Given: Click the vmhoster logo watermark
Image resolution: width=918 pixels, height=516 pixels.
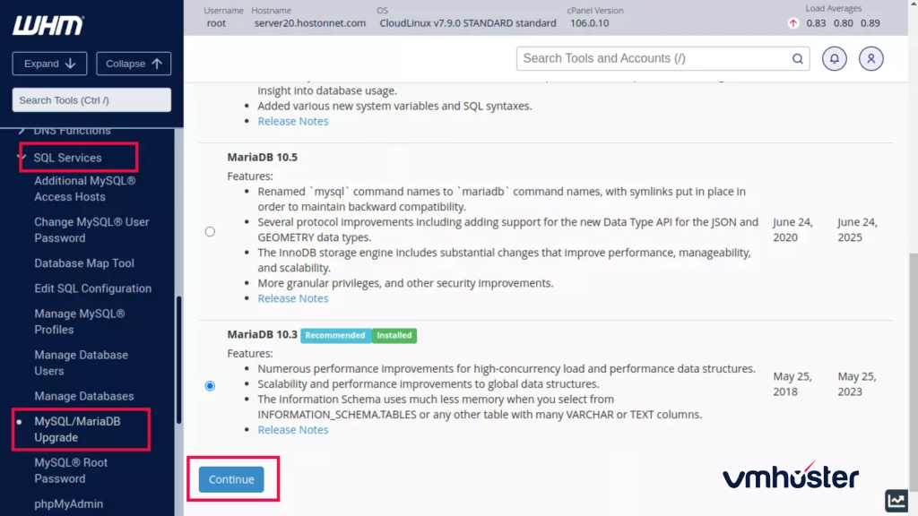Looking at the screenshot, I should pyautogui.click(x=790, y=477).
